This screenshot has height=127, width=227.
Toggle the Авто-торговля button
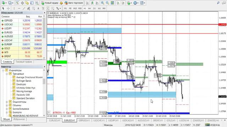[74, 3]
